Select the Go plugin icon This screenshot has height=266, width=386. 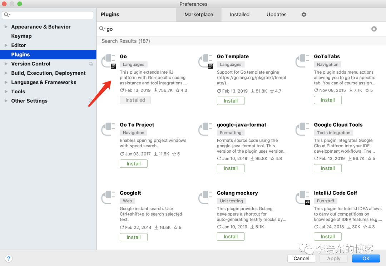click(x=109, y=61)
